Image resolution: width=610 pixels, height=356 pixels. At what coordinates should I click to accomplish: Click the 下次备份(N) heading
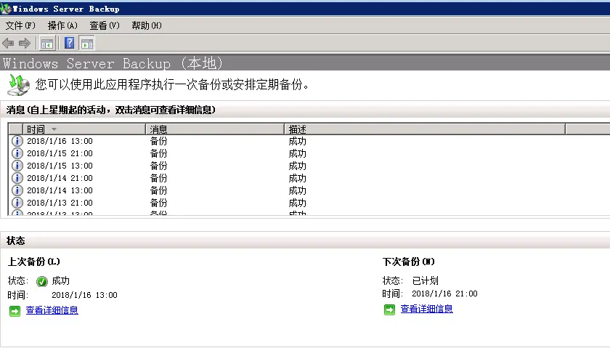408,262
